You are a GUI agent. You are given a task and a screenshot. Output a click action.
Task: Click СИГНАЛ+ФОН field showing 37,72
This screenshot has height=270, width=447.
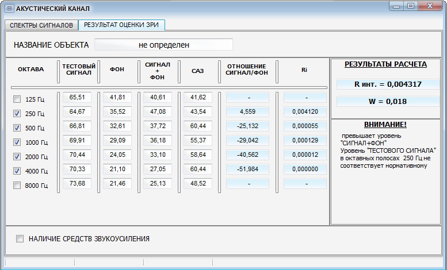click(158, 126)
